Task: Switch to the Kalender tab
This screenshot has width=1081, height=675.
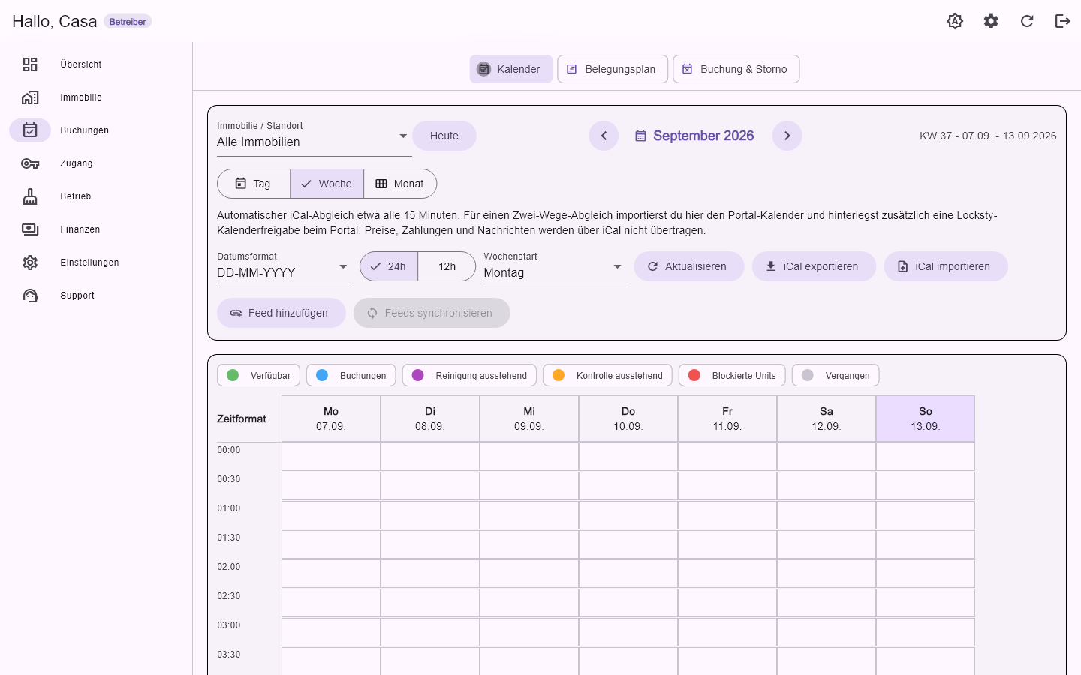Action: coord(511,69)
